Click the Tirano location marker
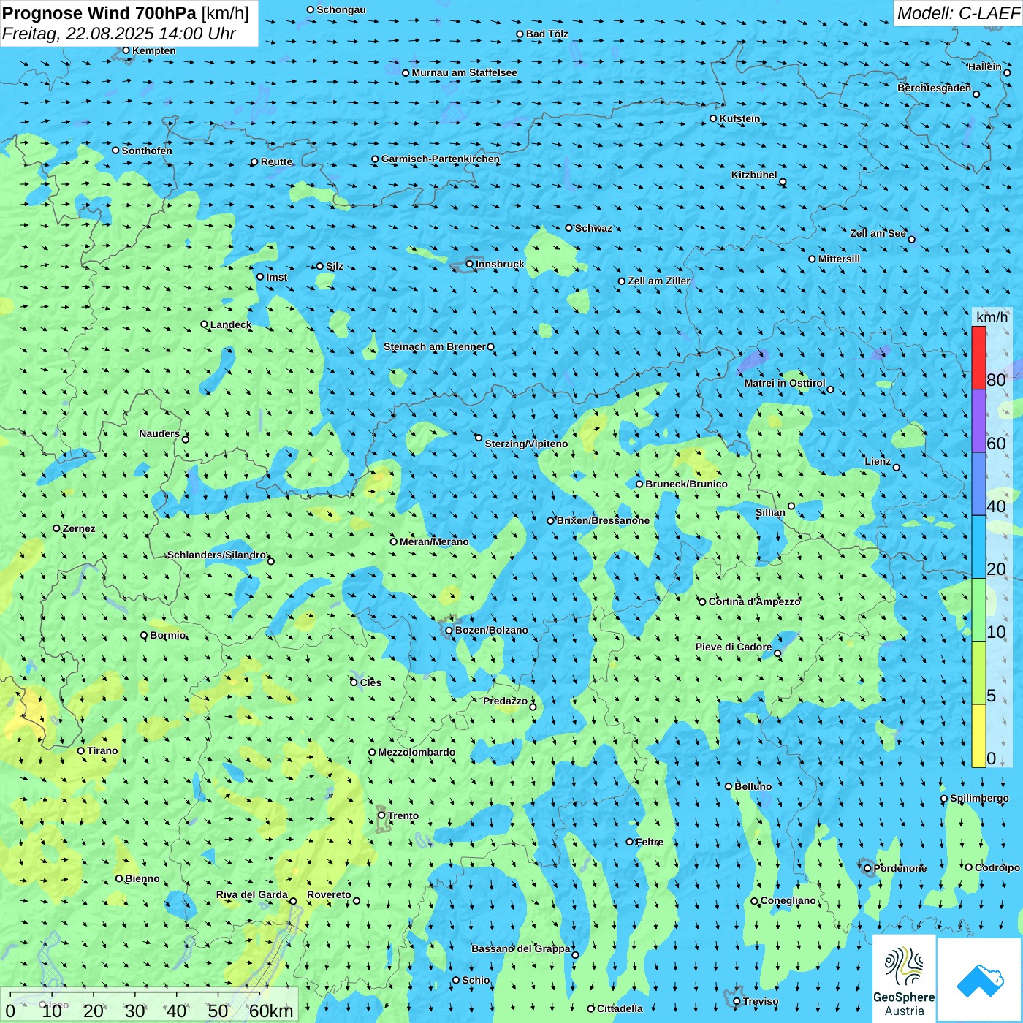This screenshot has height=1023, width=1023. click(x=81, y=750)
